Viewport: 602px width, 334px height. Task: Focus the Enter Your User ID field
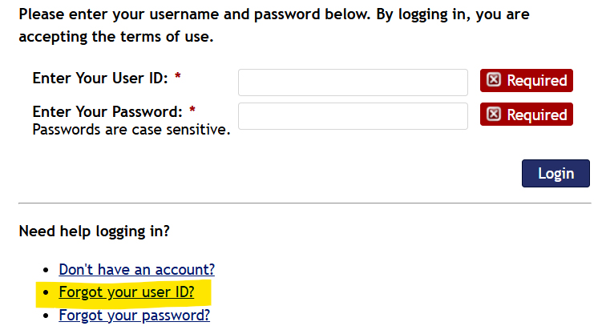coord(353,82)
